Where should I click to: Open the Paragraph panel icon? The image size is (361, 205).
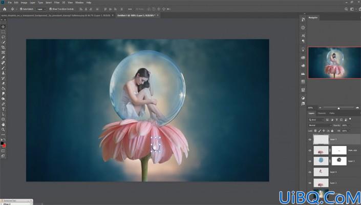click(x=303, y=41)
